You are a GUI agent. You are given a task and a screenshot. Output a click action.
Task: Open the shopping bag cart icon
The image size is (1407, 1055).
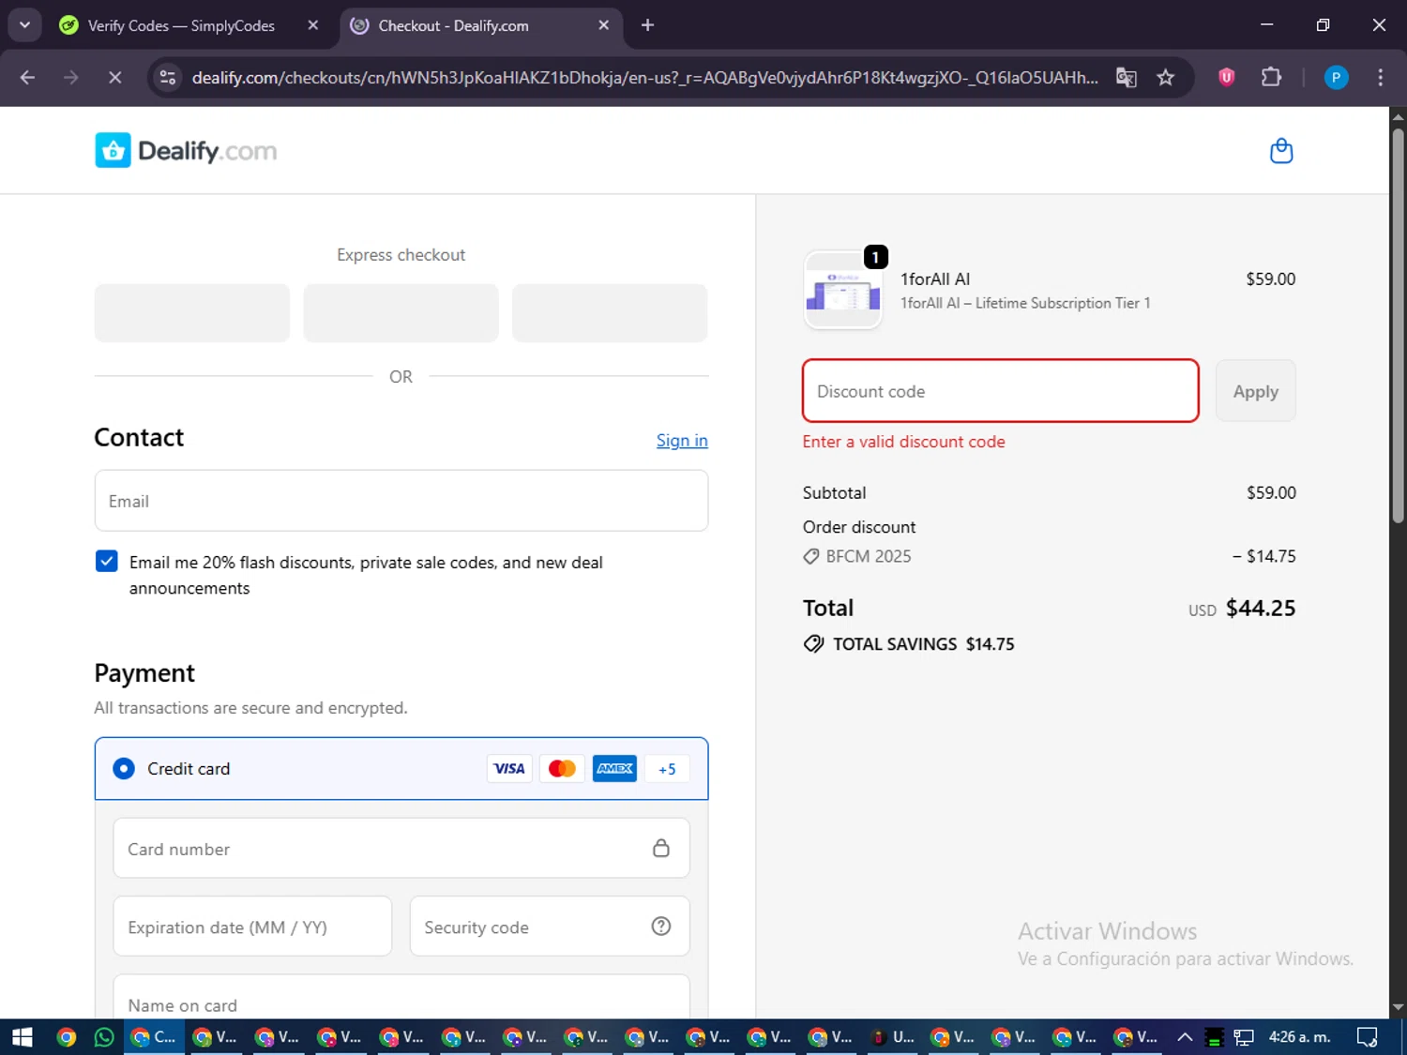point(1281,151)
